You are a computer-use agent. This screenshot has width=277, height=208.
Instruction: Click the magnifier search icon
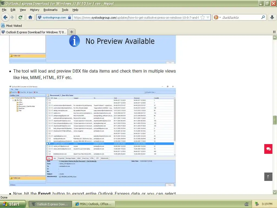(x=263, y=17)
